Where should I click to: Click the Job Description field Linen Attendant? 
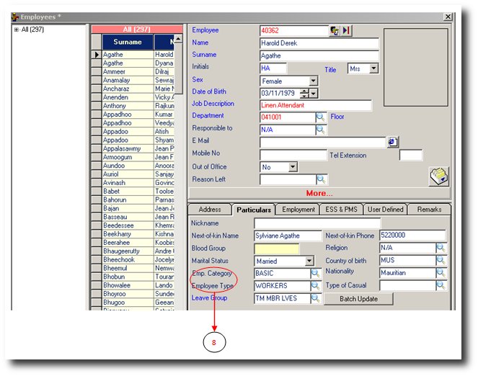click(x=316, y=105)
